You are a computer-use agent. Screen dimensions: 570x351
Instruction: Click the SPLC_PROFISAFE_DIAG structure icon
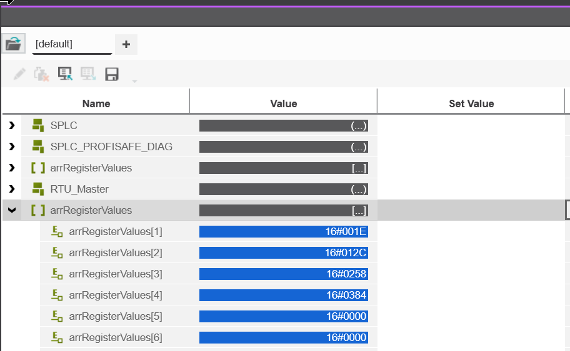click(37, 147)
